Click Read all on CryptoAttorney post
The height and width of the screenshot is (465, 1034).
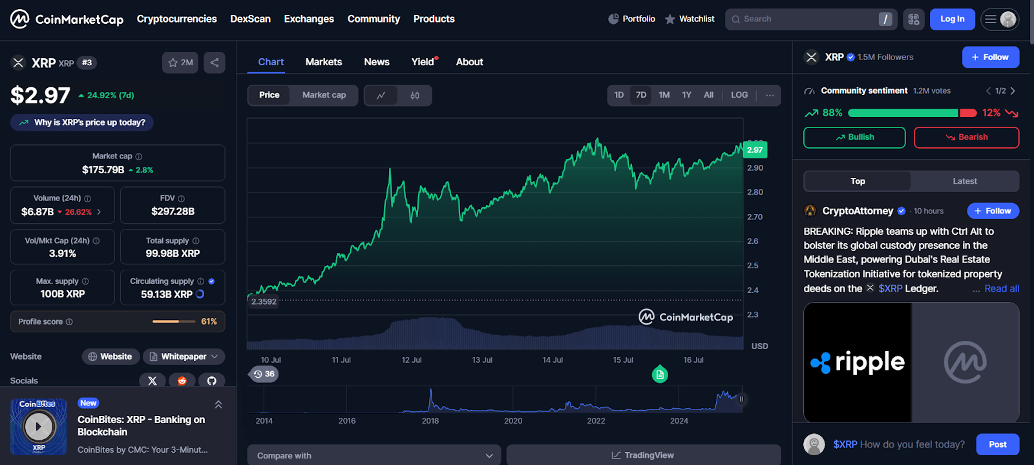coord(1002,288)
